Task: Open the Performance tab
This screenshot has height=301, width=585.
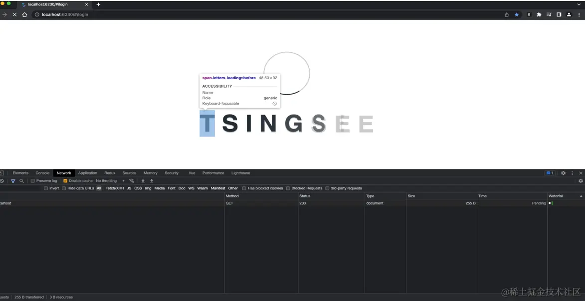Action: tap(213, 173)
